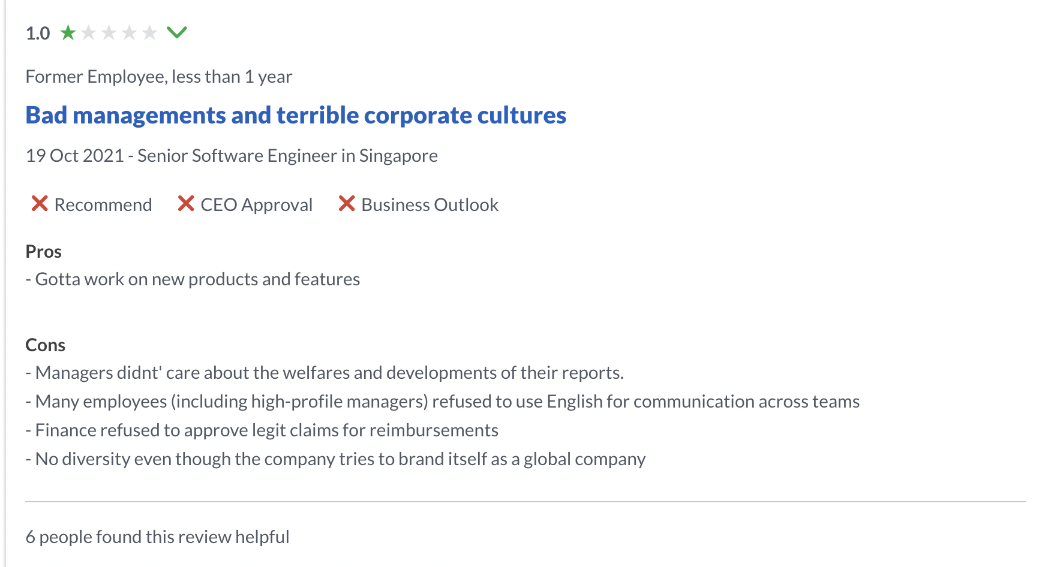1045x567 pixels.
Task: Click the "Recommend" label
Action: pos(103,205)
